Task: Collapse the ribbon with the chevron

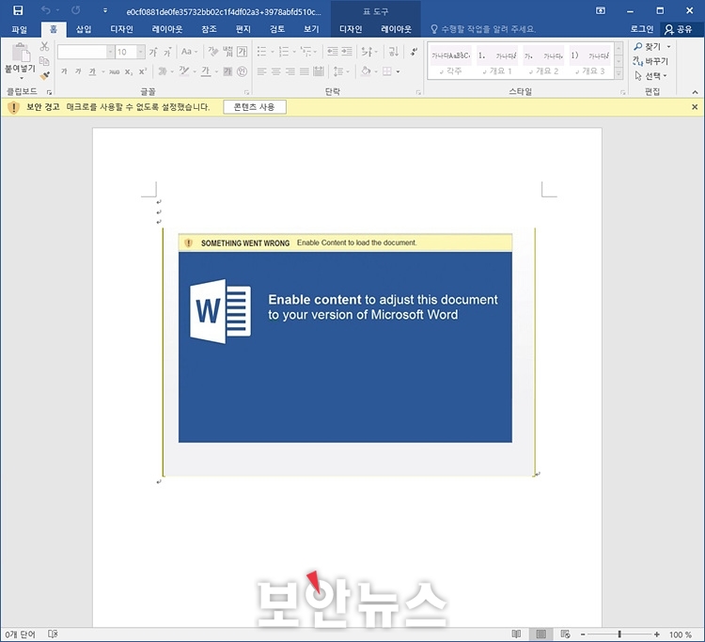Action: 695,92
